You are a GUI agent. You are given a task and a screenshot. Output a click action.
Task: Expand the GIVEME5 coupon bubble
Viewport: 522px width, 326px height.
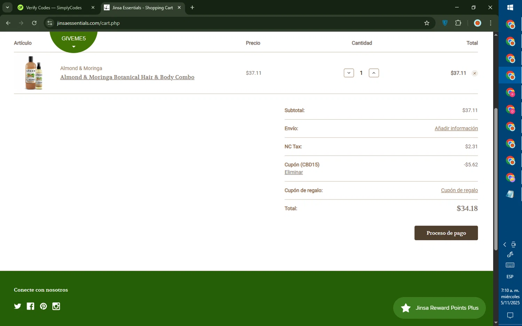pyautogui.click(x=73, y=42)
